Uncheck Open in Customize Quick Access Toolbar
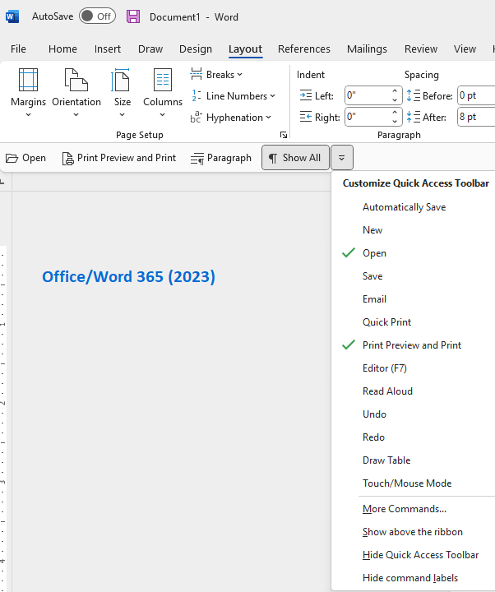The width and height of the screenshot is (495, 592). (374, 253)
